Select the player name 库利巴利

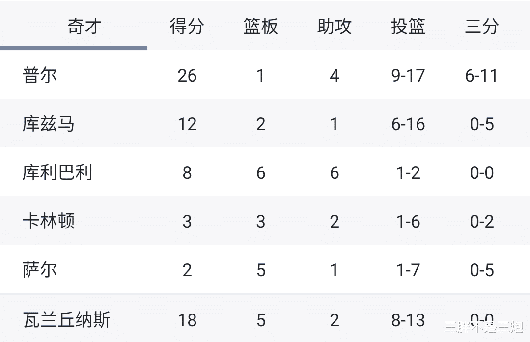[x=57, y=172]
